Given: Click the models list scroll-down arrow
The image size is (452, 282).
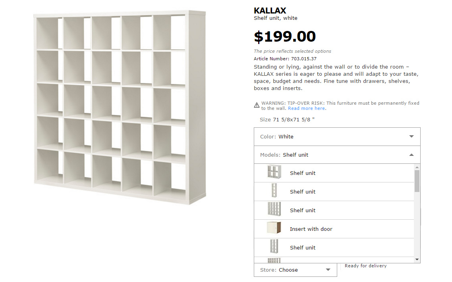Looking at the screenshot, I should point(417,259).
